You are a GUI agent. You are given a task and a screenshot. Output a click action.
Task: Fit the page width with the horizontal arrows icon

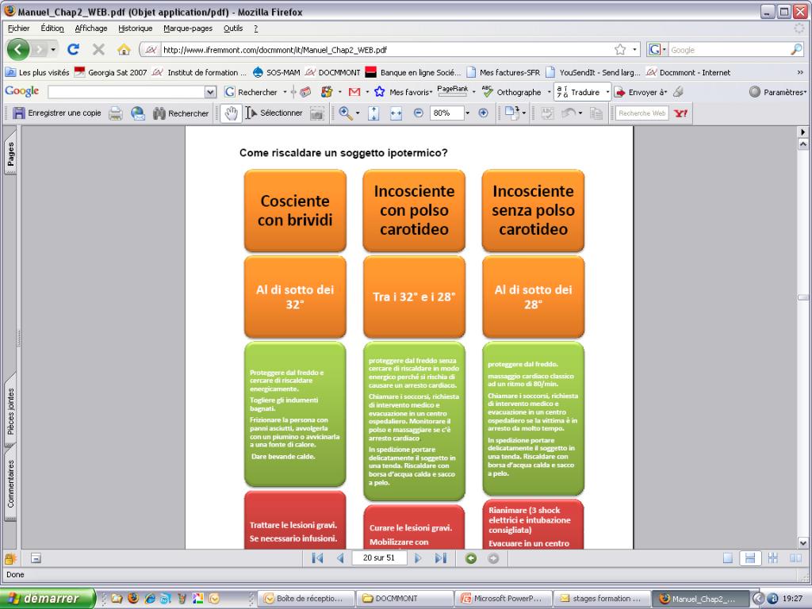(396, 113)
